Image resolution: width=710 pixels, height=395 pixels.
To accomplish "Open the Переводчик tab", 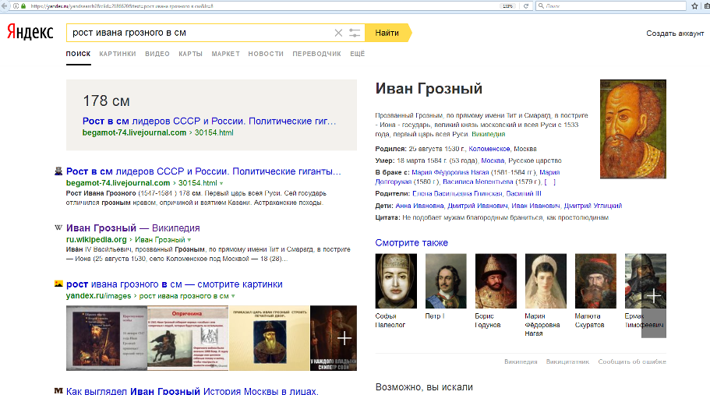I will coord(316,54).
